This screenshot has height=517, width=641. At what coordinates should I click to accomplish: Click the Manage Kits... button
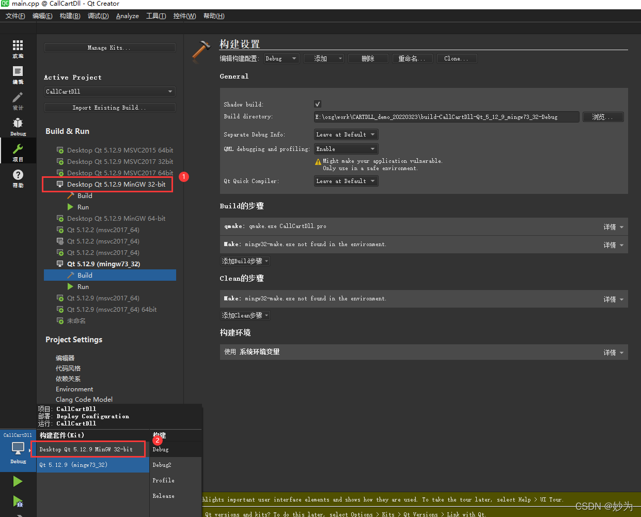point(110,48)
